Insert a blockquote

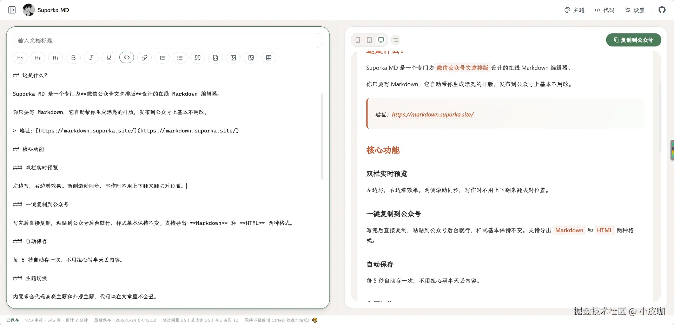click(x=198, y=58)
